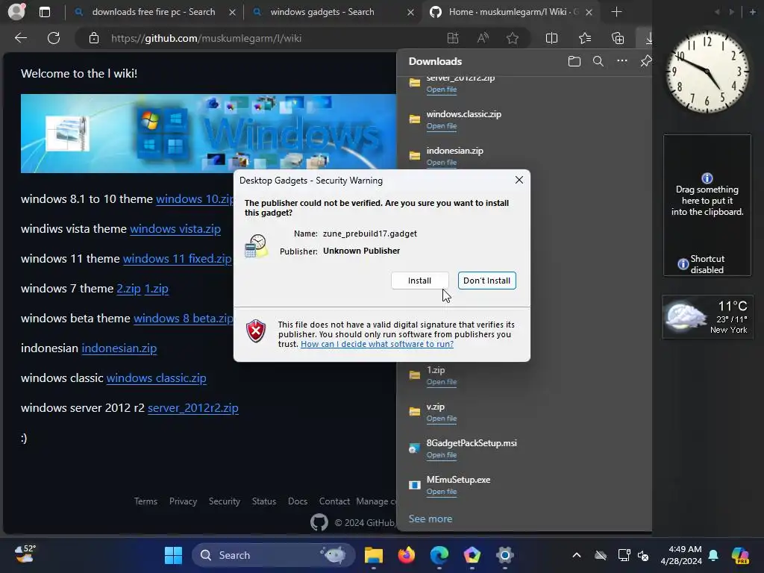Image resolution: width=764 pixels, height=573 pixels.
Task: Open a new browser tab with plus
Action: 616,12
